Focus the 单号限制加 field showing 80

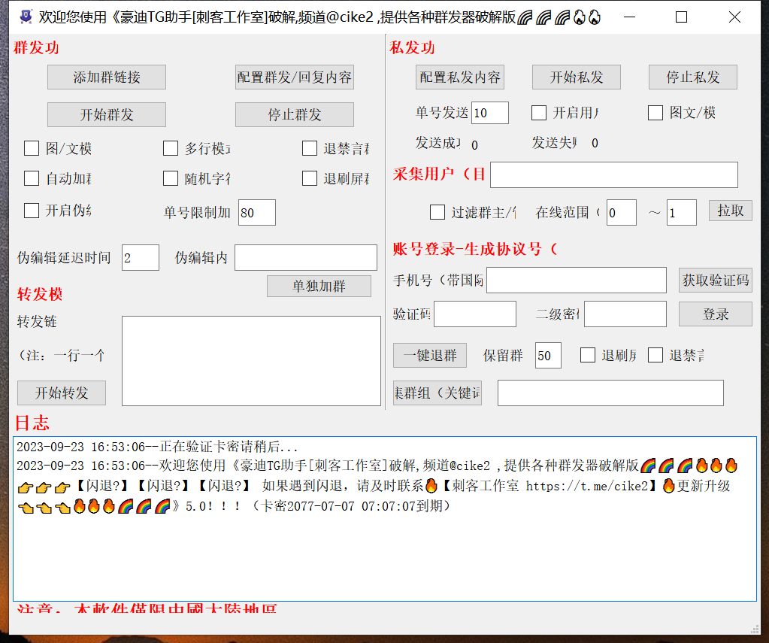[x=257, y=213]
